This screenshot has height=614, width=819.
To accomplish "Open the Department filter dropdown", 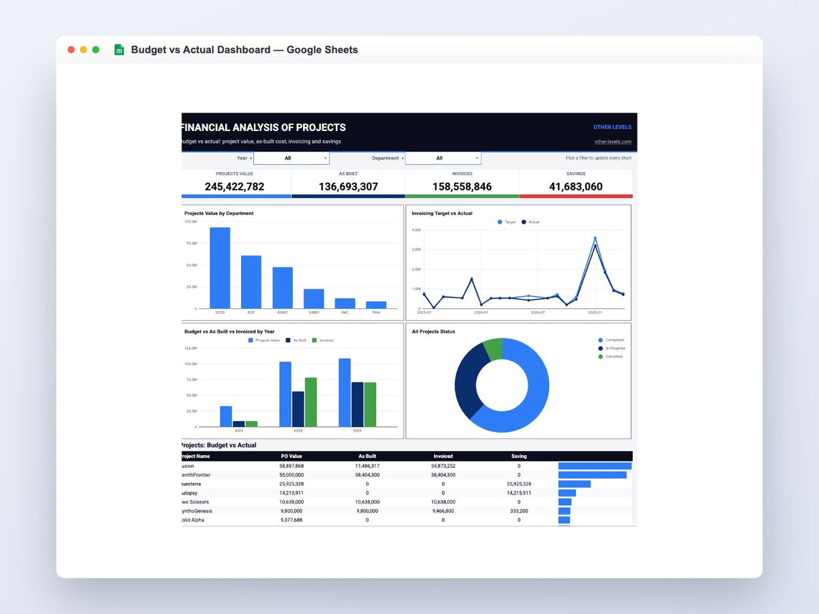I will click(443, 158).
